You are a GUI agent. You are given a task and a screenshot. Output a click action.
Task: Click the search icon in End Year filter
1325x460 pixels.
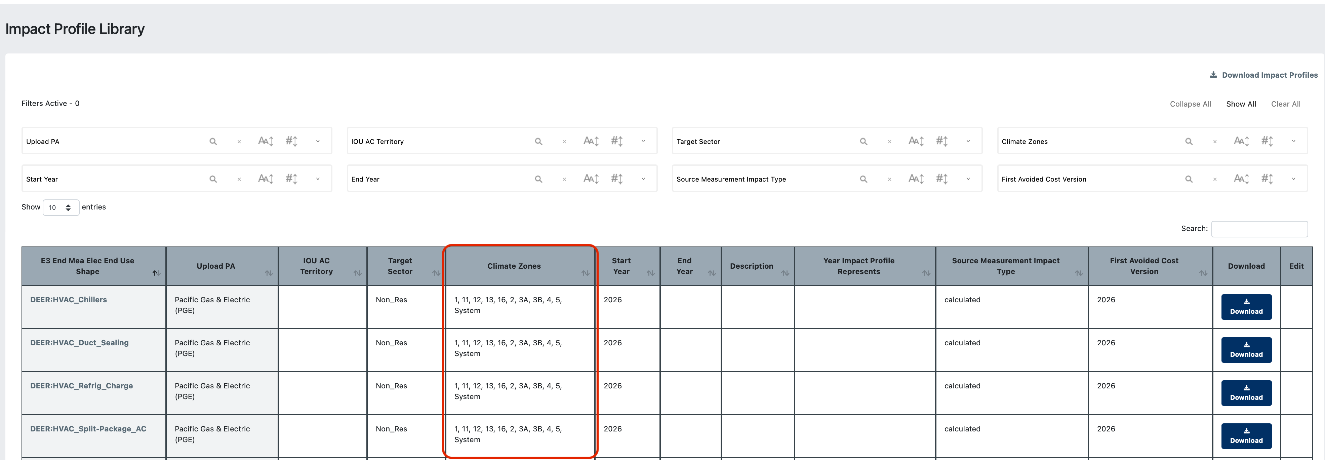click(x=538, y=179)
